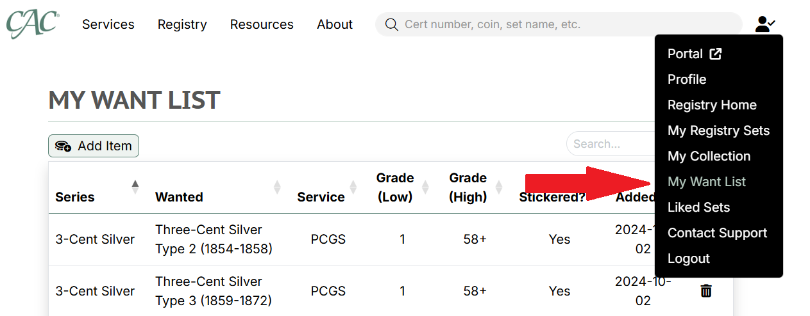Image resolution: width=810 pixels, height=316 pixels.
Task: Click the search magnifier icon
Action: pyautogui.click(x=391, y=24)
